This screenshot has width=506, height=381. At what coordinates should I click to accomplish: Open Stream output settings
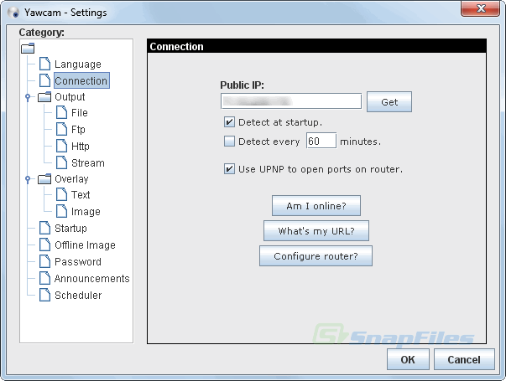(x=88, y=163)
